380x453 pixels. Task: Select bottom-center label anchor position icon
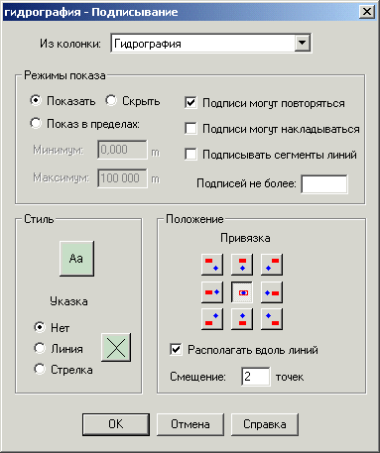[x=242, y=319]
